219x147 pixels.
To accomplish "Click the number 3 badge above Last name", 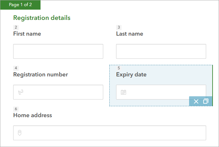I will click(119, 27).
